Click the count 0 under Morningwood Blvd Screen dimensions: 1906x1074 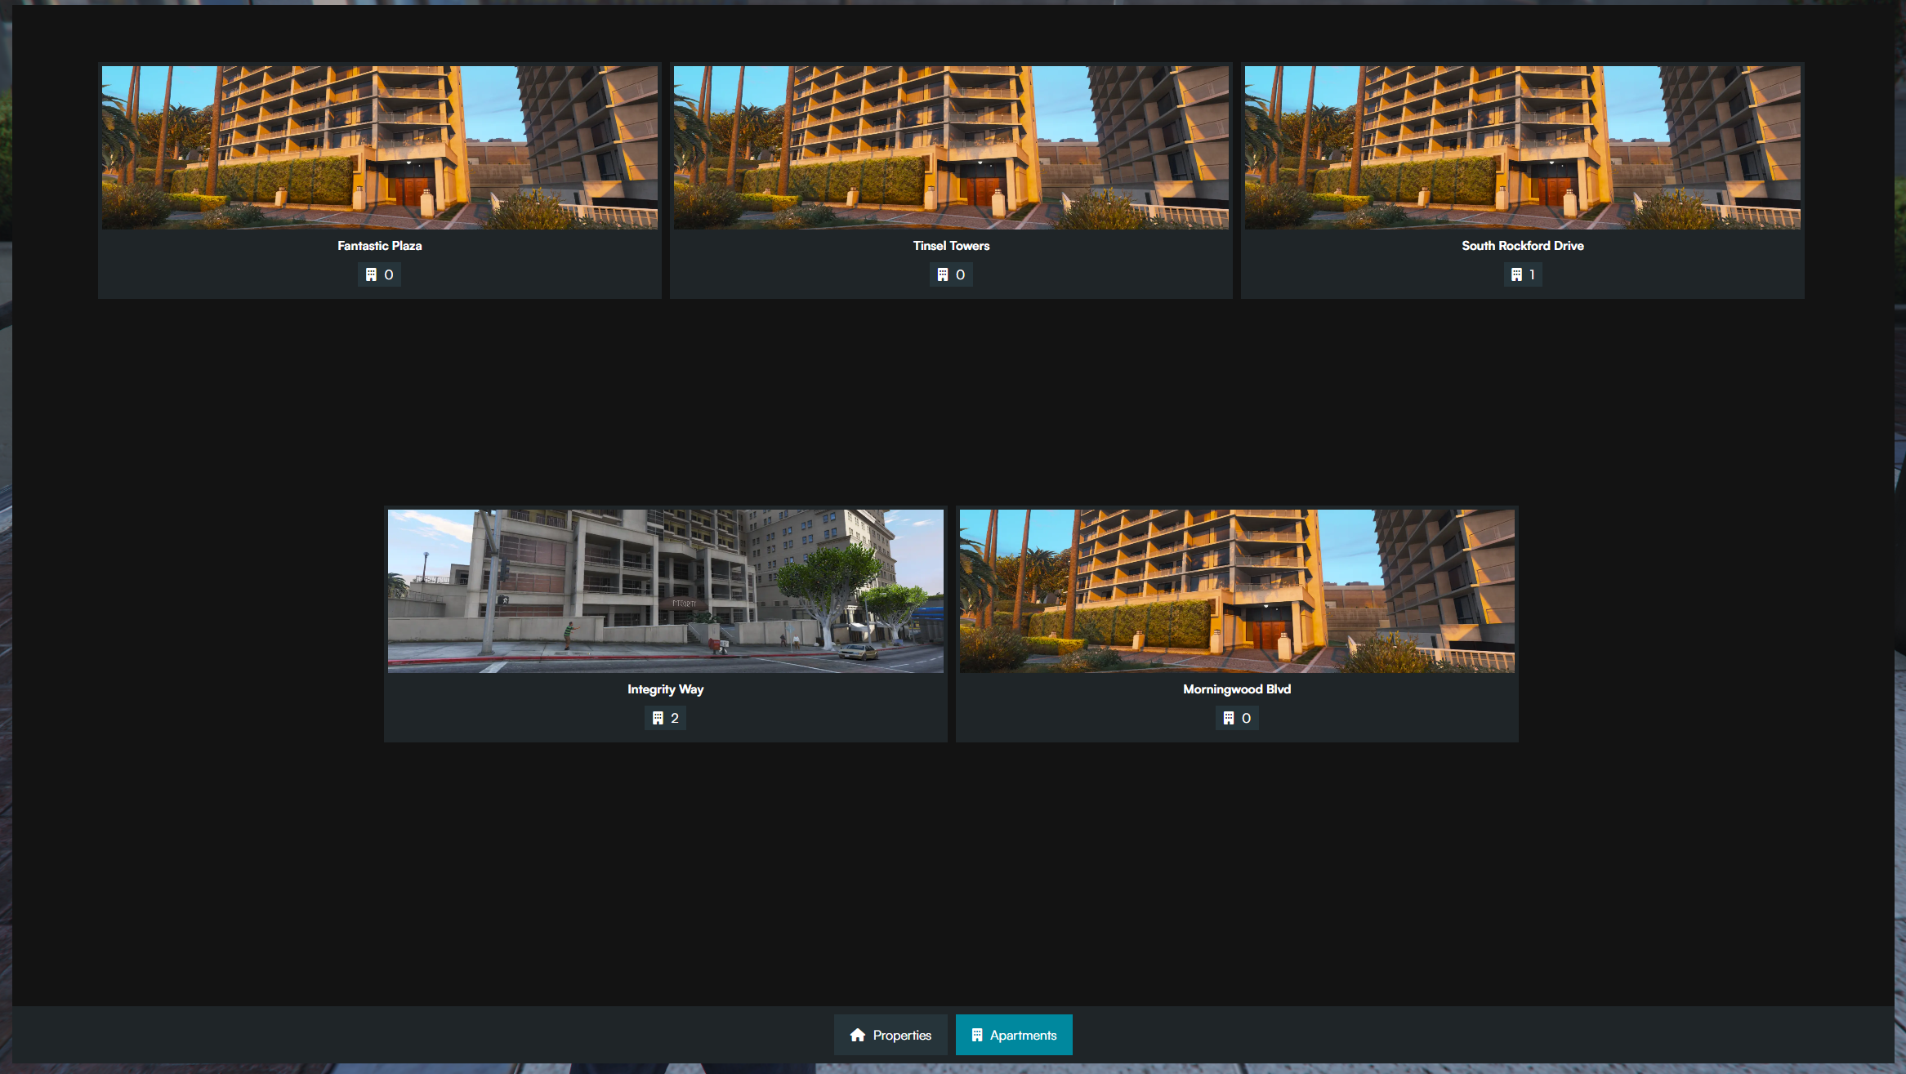pos(1247,718)
